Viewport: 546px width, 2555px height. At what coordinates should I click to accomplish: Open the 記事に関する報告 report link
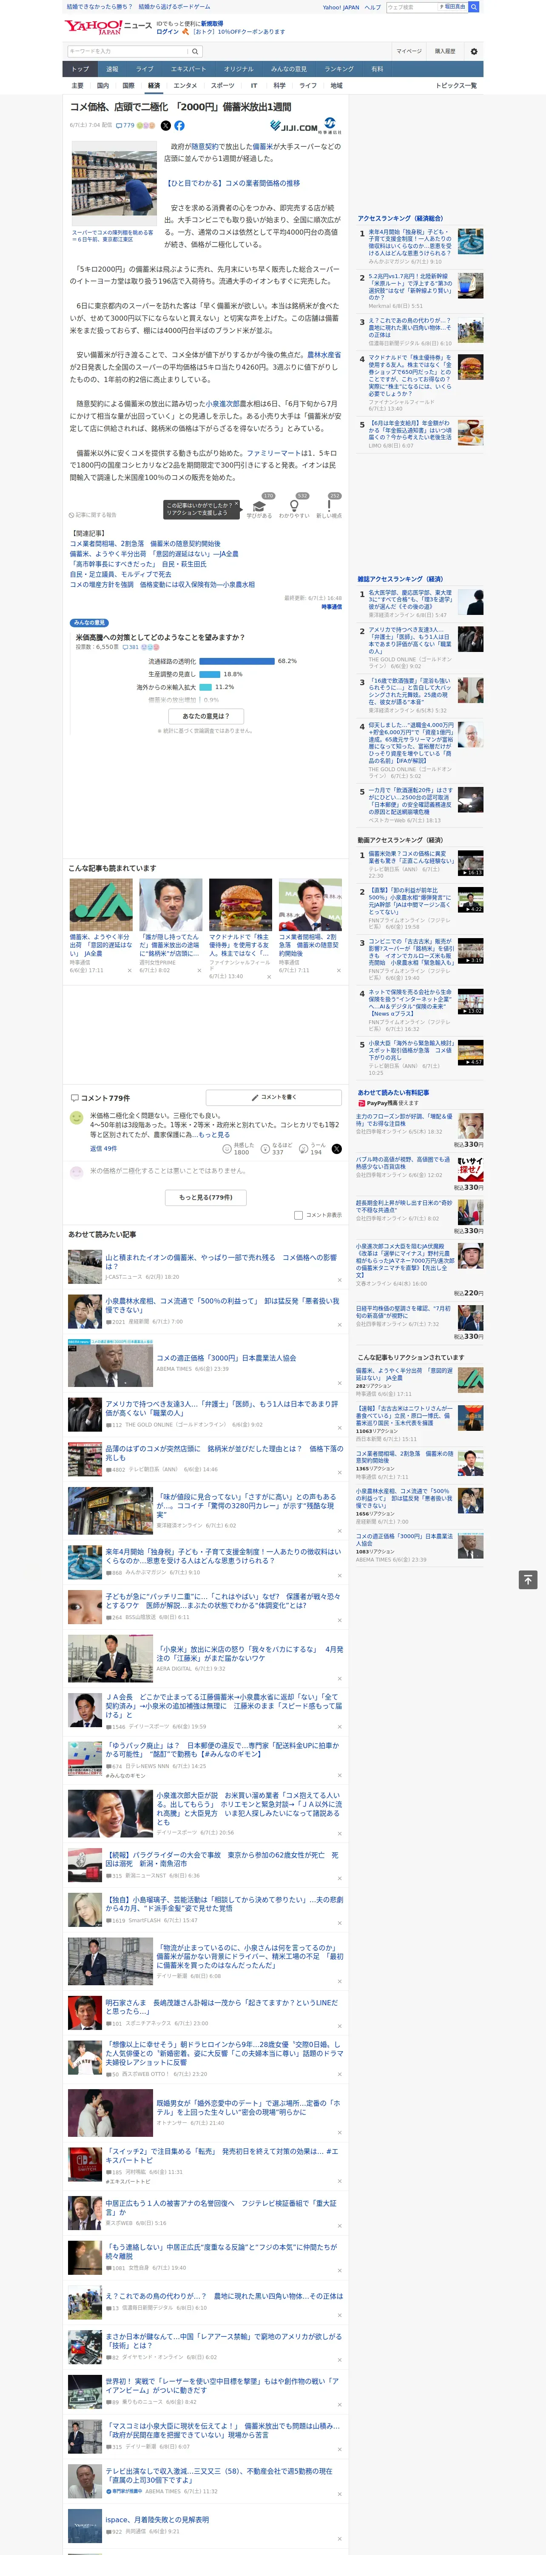click(93, 515)
